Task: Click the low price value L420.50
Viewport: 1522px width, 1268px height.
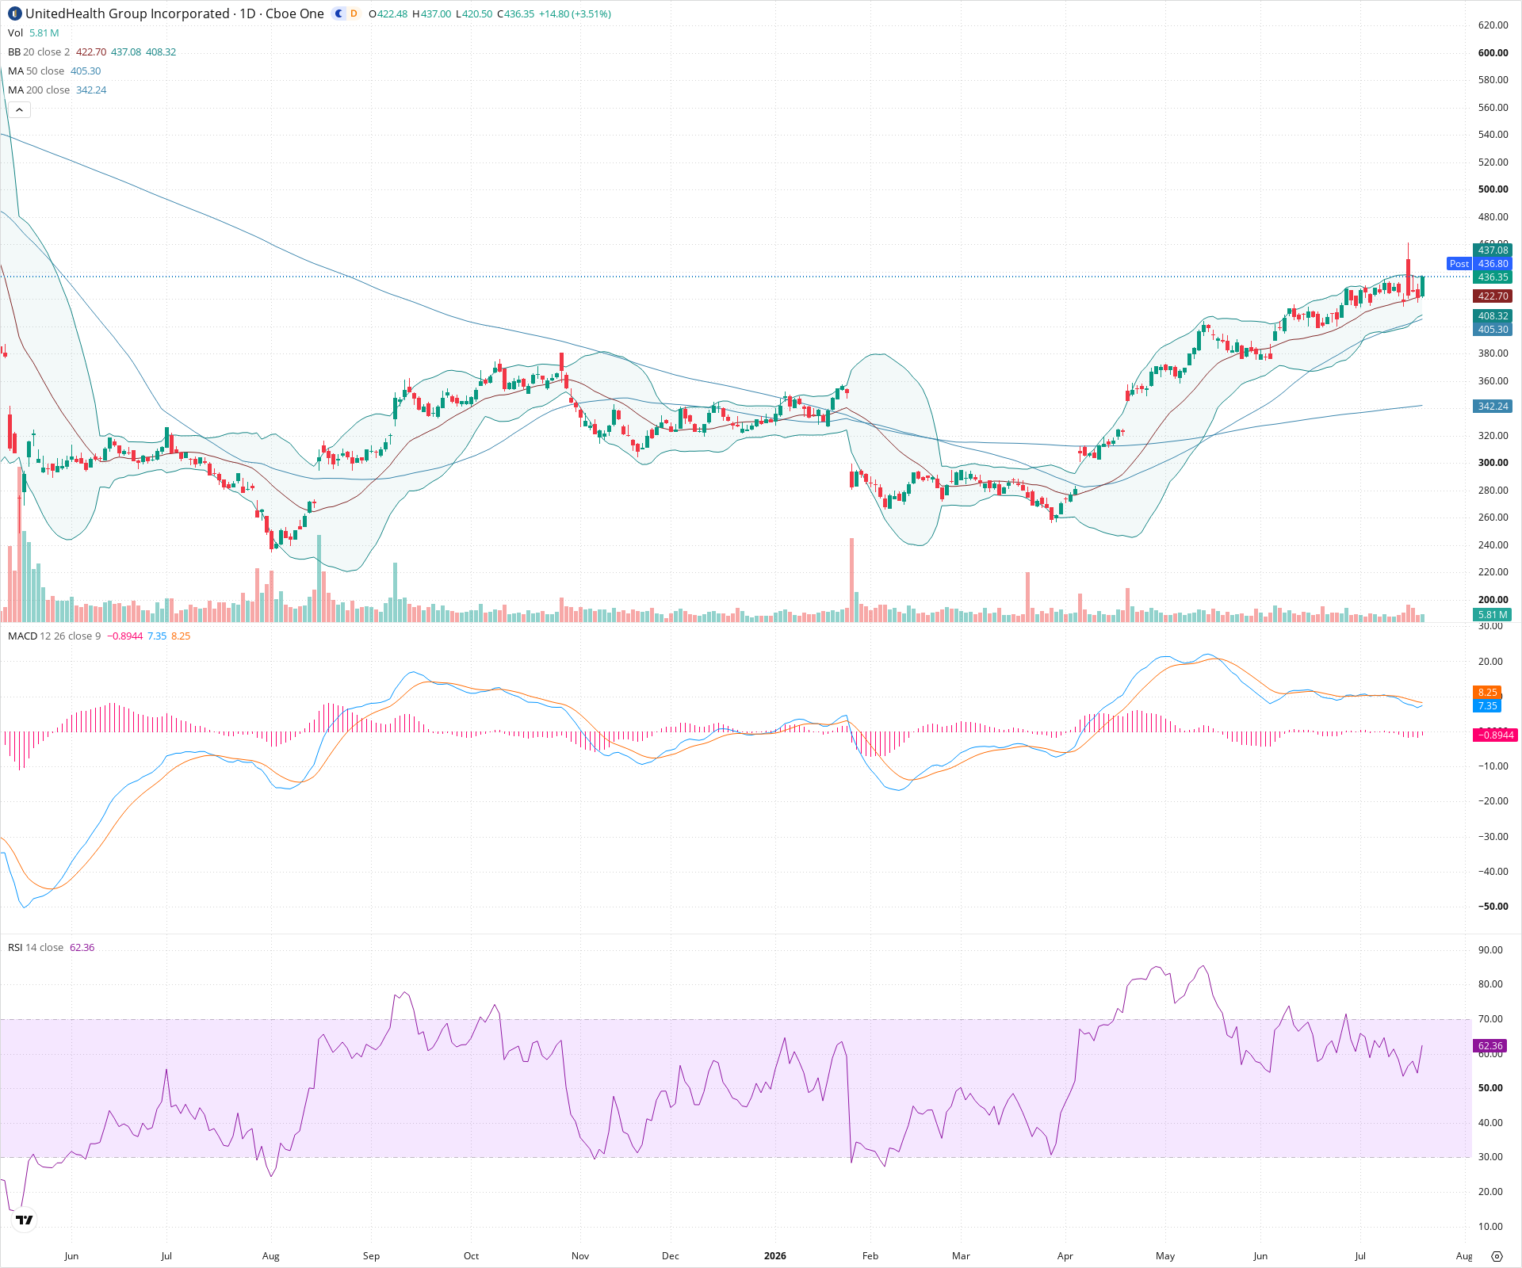Action: tap(474, 13)
